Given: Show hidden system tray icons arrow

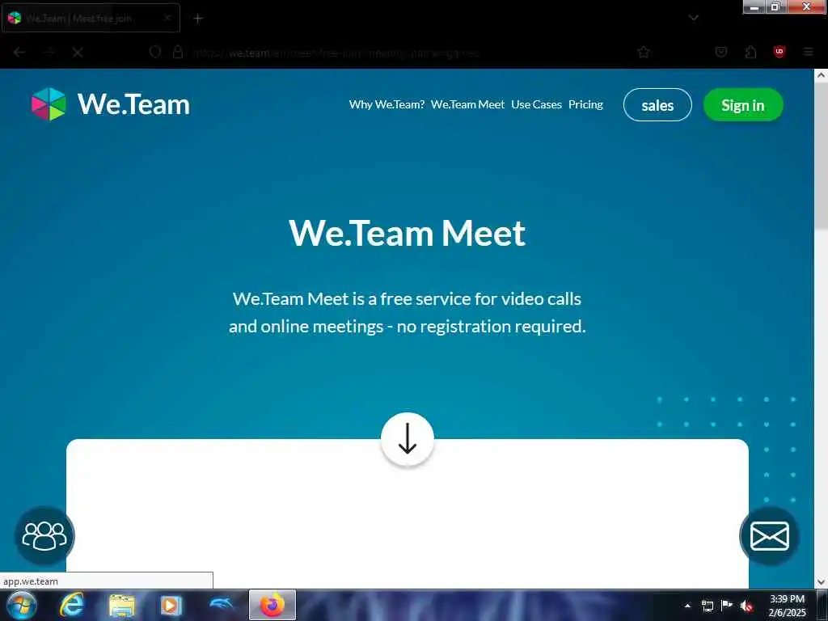Looking at the screenshot, I should 687,606.
